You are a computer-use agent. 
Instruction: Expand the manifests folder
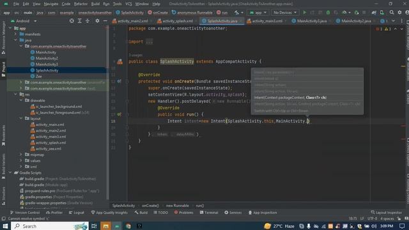click(15, 34)
